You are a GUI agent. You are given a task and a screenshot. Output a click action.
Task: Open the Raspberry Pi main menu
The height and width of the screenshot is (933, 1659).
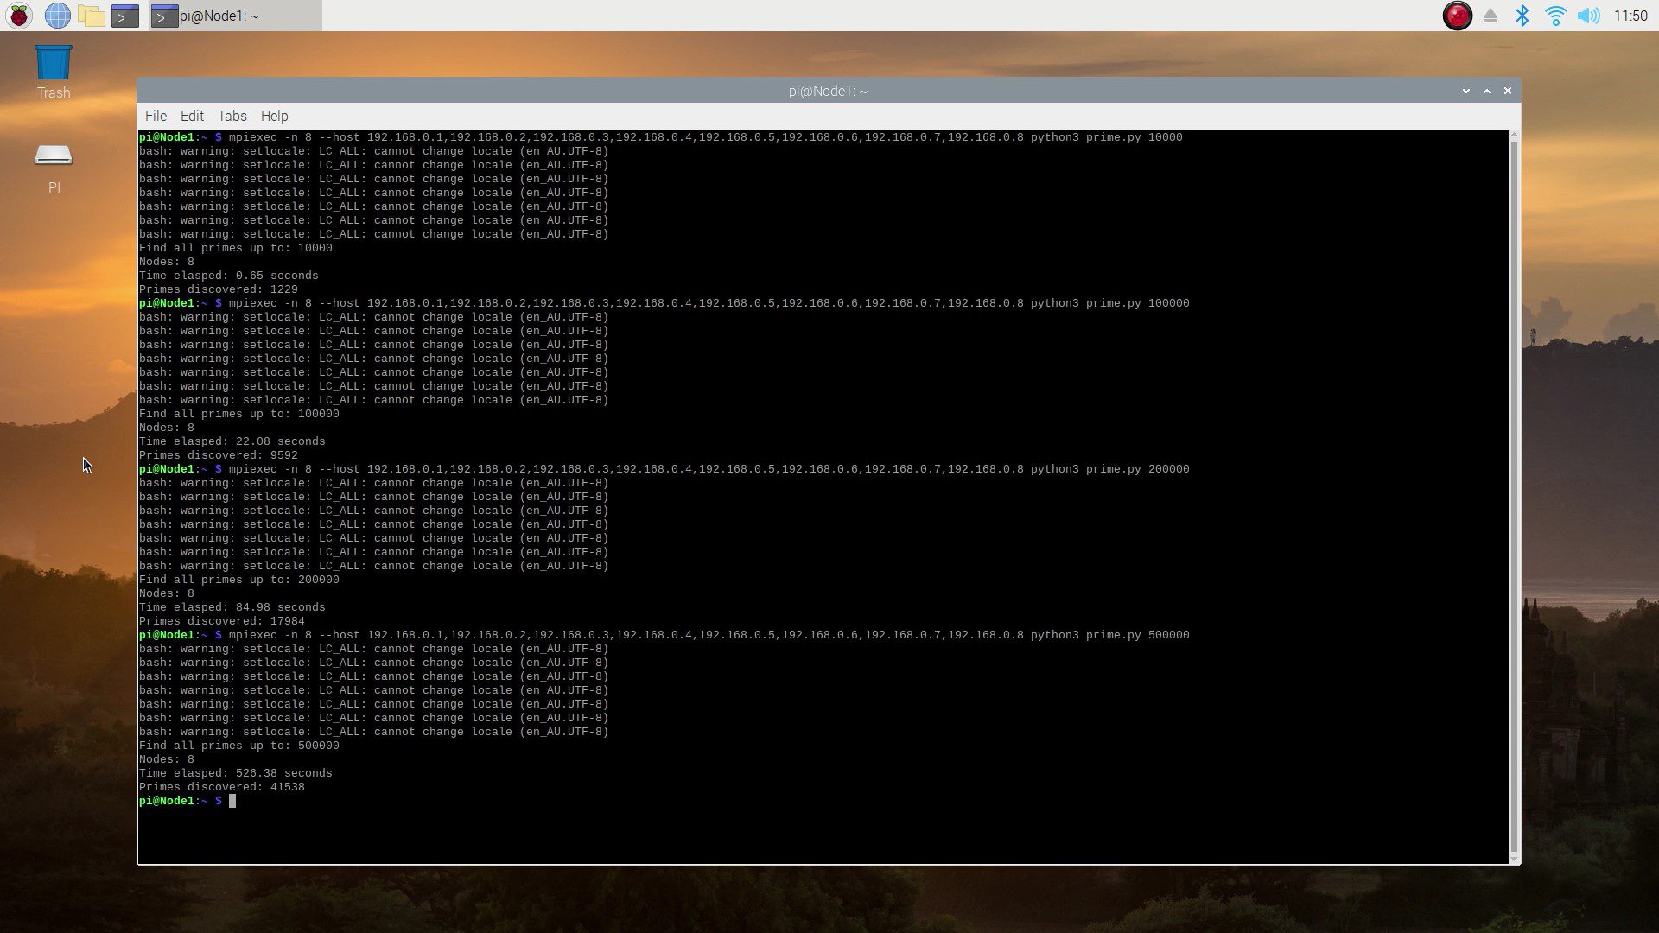pyautogui.click(x=19, y=16)
